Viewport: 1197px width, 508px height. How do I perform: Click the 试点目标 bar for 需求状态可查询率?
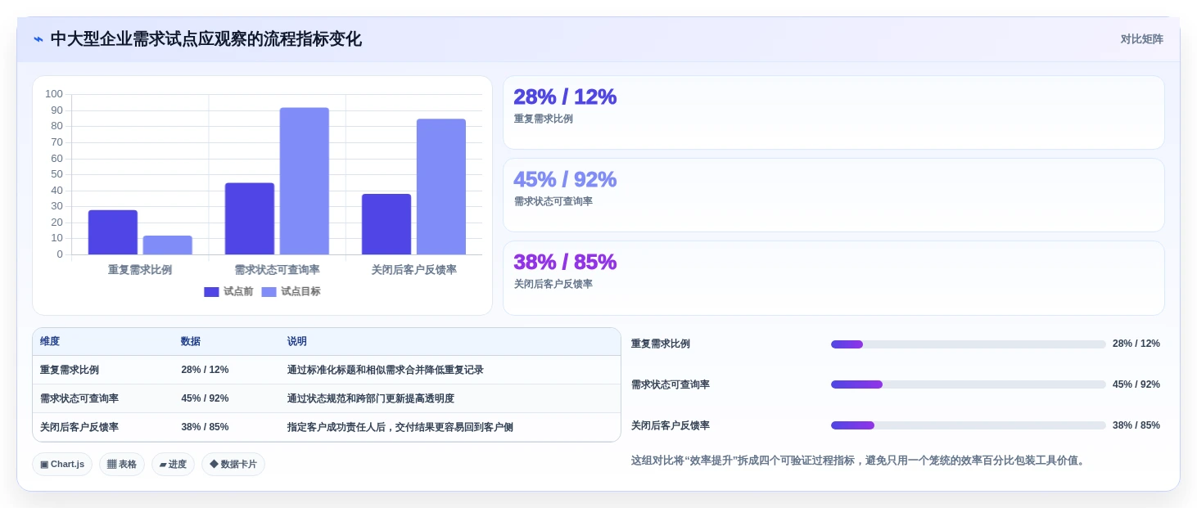coord(305,181)
